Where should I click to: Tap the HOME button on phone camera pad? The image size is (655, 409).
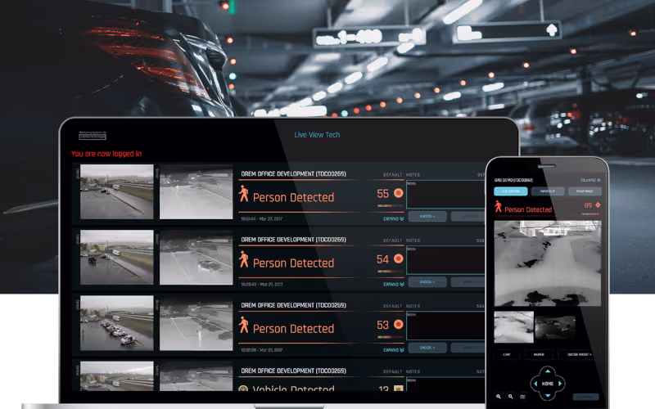(x=548, y=384)
